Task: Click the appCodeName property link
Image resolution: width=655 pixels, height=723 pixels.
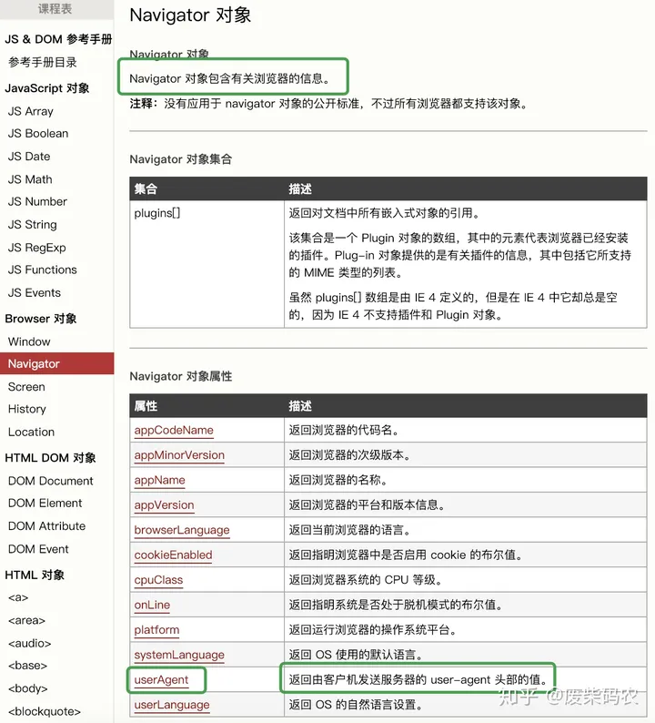Action: pyautogui.click(x=174, y=430)
